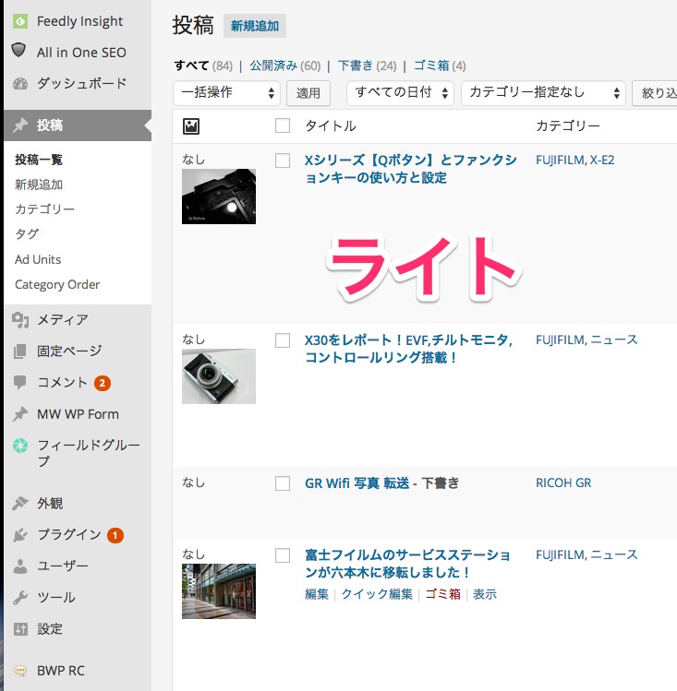Open the 一括操作 bulk actions dropdown

pyautogui.click(x=226, y=92)
